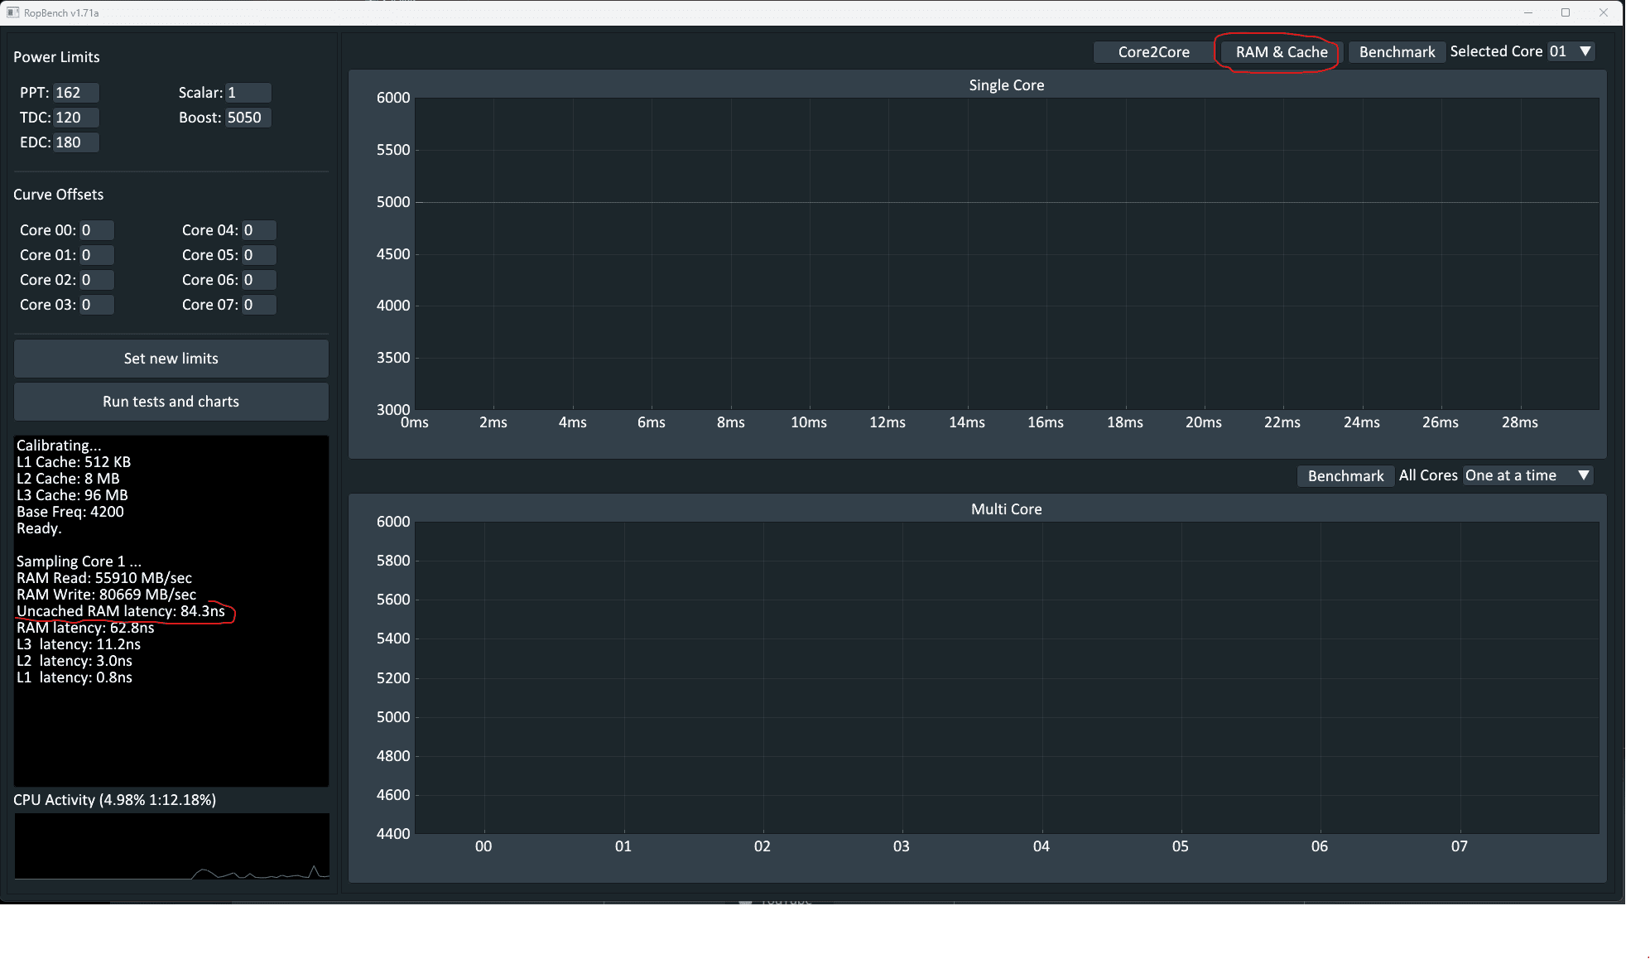This screenshot has width=1650, height=959.
Task: Click 14ms tick on Single Core axis
Action: click(966, 422)
